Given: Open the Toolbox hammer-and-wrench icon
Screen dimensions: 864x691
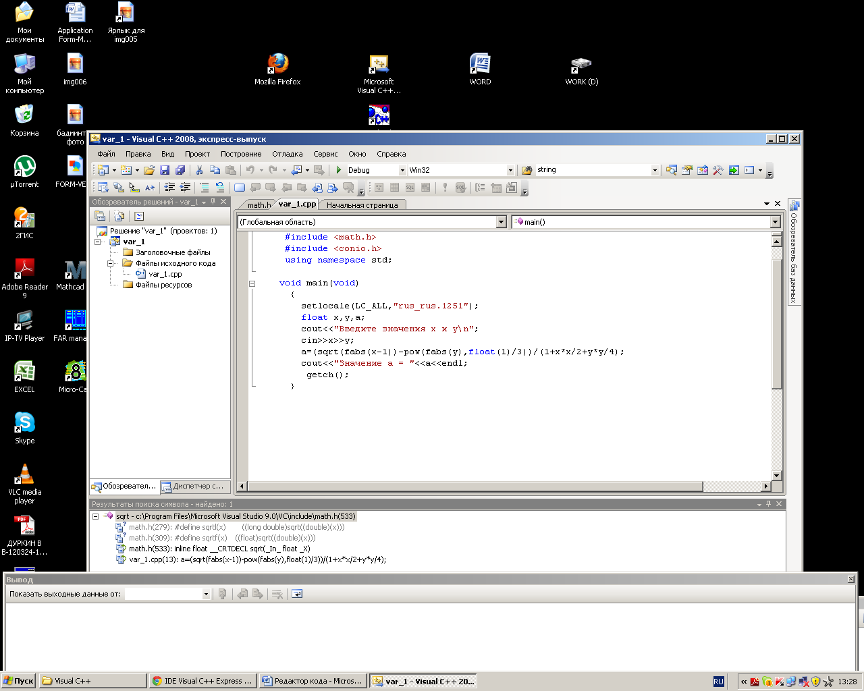Looking at the screenshot, I should click(x=718, y=170).
